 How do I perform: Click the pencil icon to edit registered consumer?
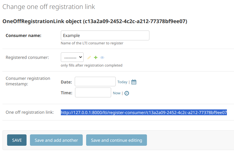point(89,58)
